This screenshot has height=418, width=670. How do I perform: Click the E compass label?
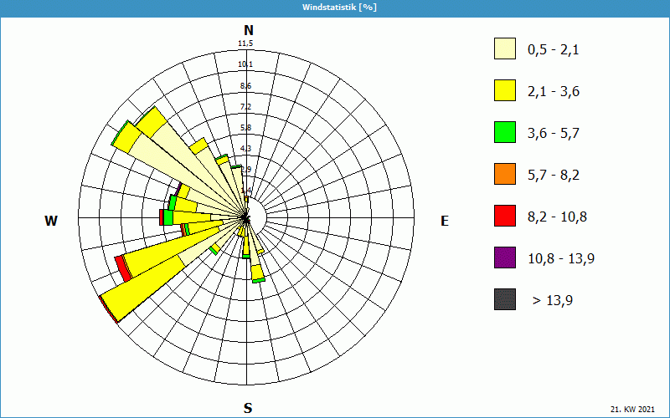click(445, 221)
